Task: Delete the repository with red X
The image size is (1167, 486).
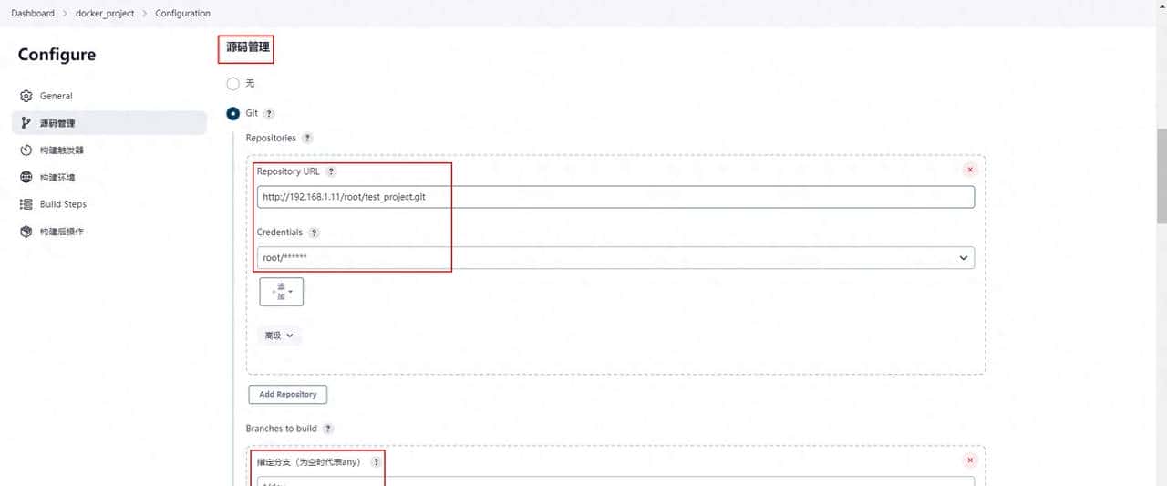Action: tap(970, 170)
